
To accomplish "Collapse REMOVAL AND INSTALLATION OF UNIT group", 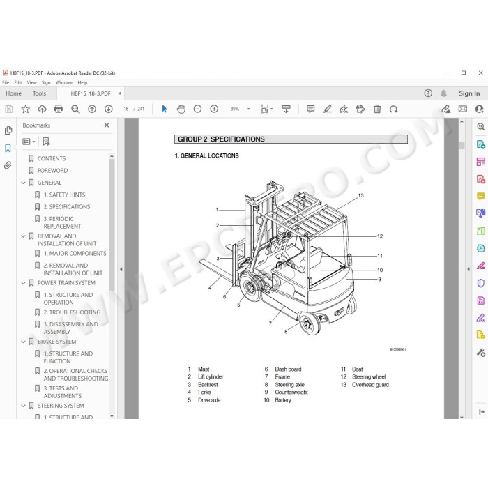I will (23, 236).
